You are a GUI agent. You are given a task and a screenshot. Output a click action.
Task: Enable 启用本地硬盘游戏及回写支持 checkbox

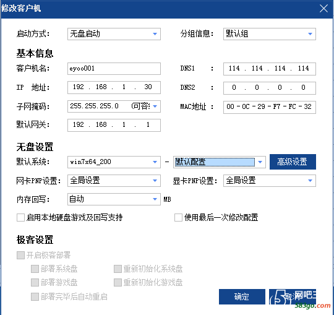coord(20,218)
